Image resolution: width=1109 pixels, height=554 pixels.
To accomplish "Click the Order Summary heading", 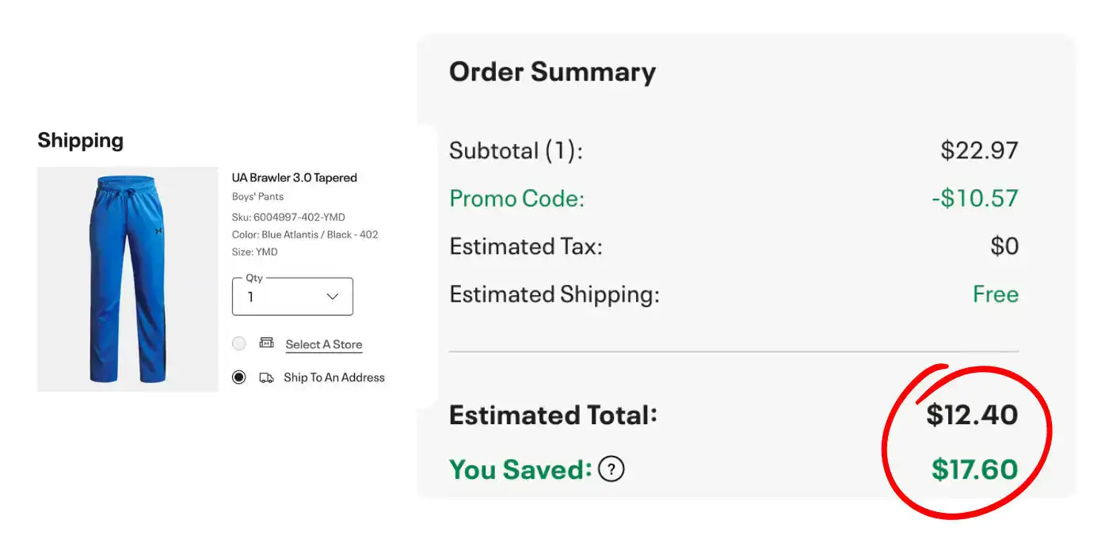I will click(552, 72).
